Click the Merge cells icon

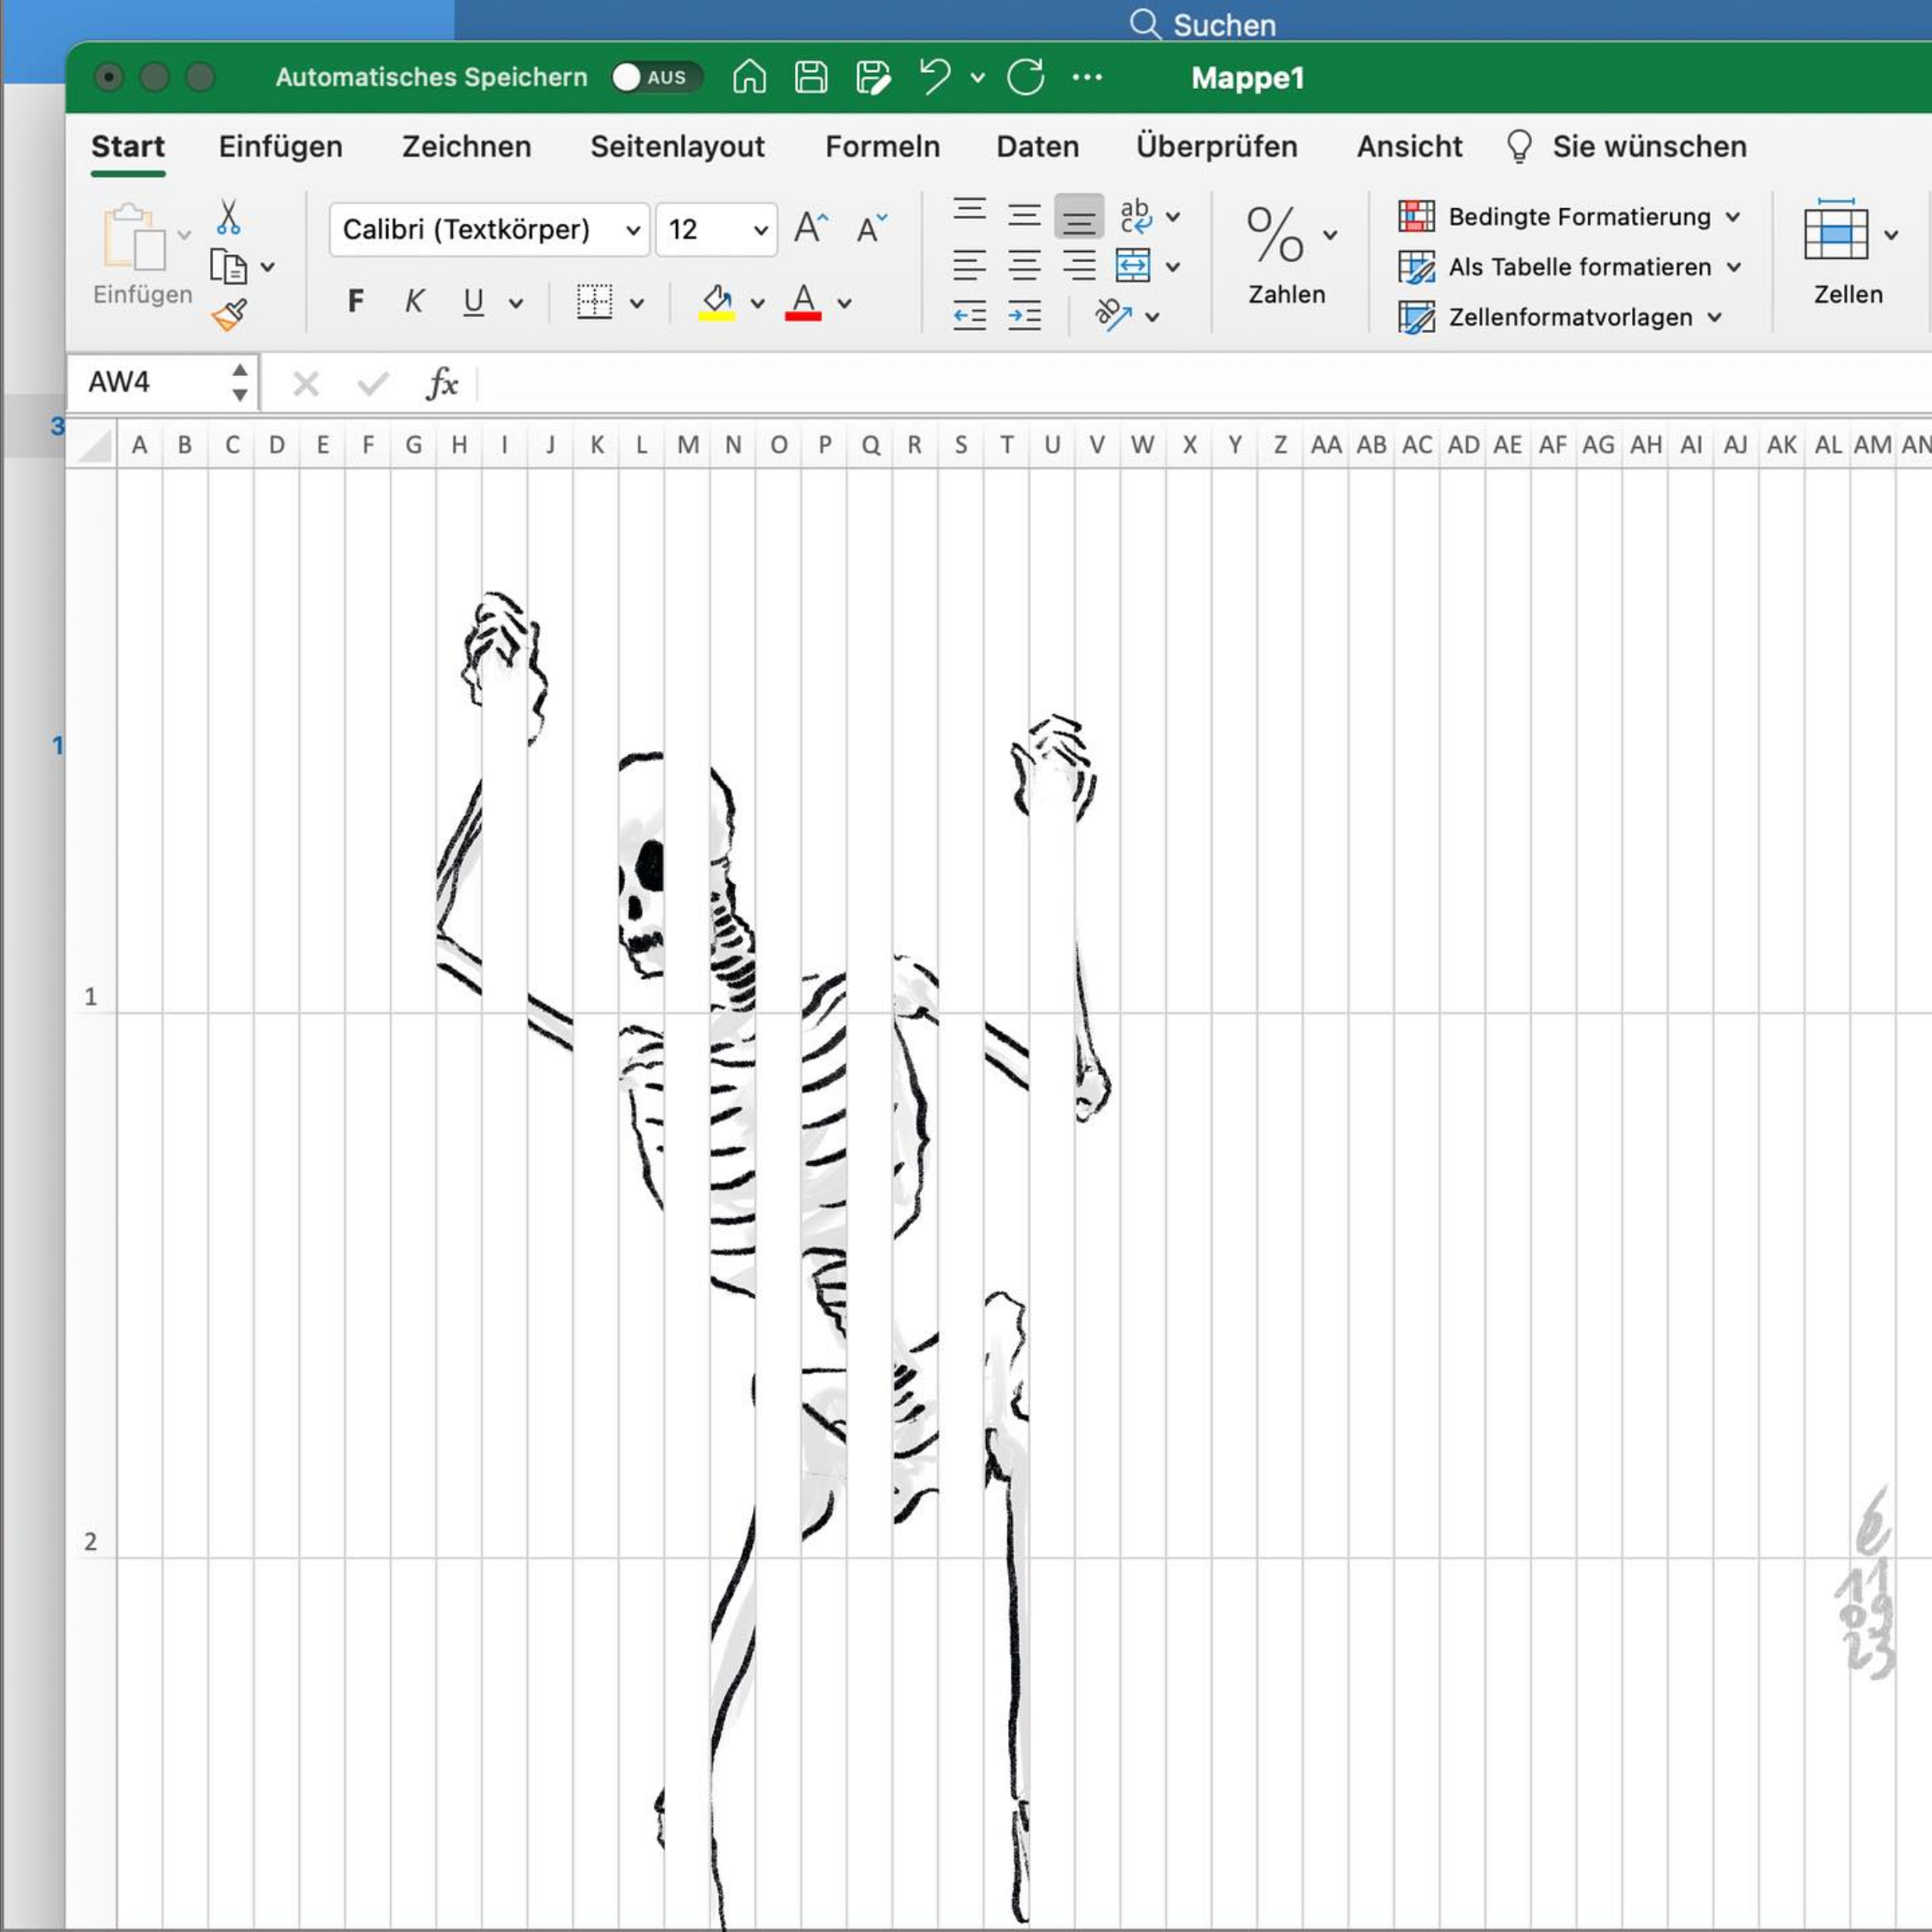(x=1132, y=266)
